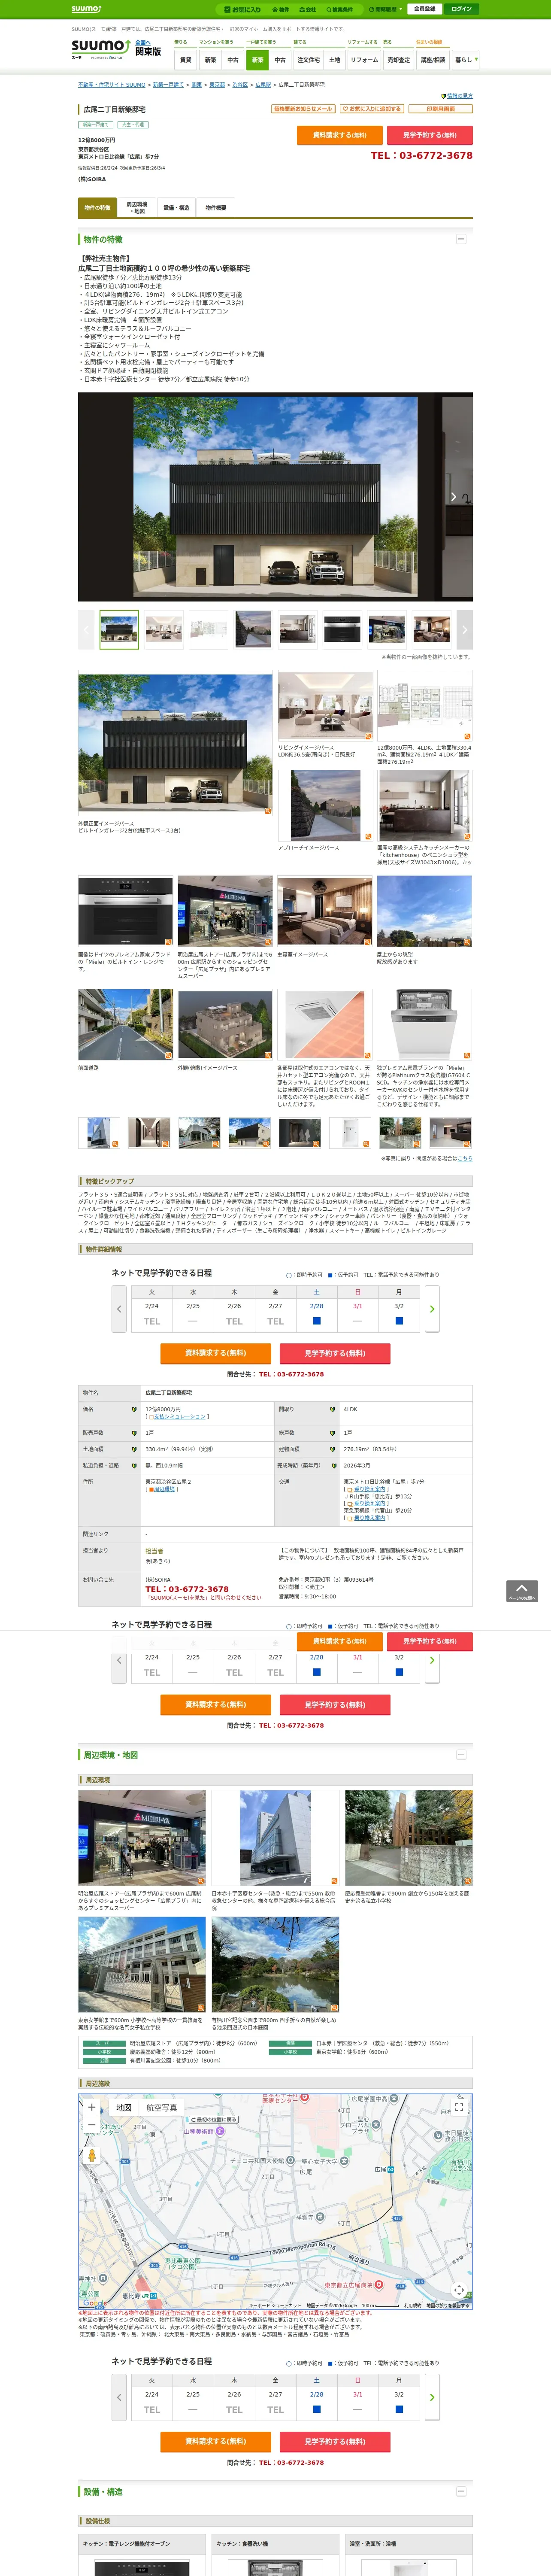Open the 明治屋広尾ストアー surrounding photo
Image resolution: width=551 pixels, height=2576 pixels.
point(142,1838)
